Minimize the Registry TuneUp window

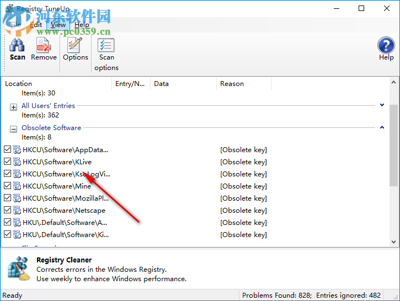(337, 8)
